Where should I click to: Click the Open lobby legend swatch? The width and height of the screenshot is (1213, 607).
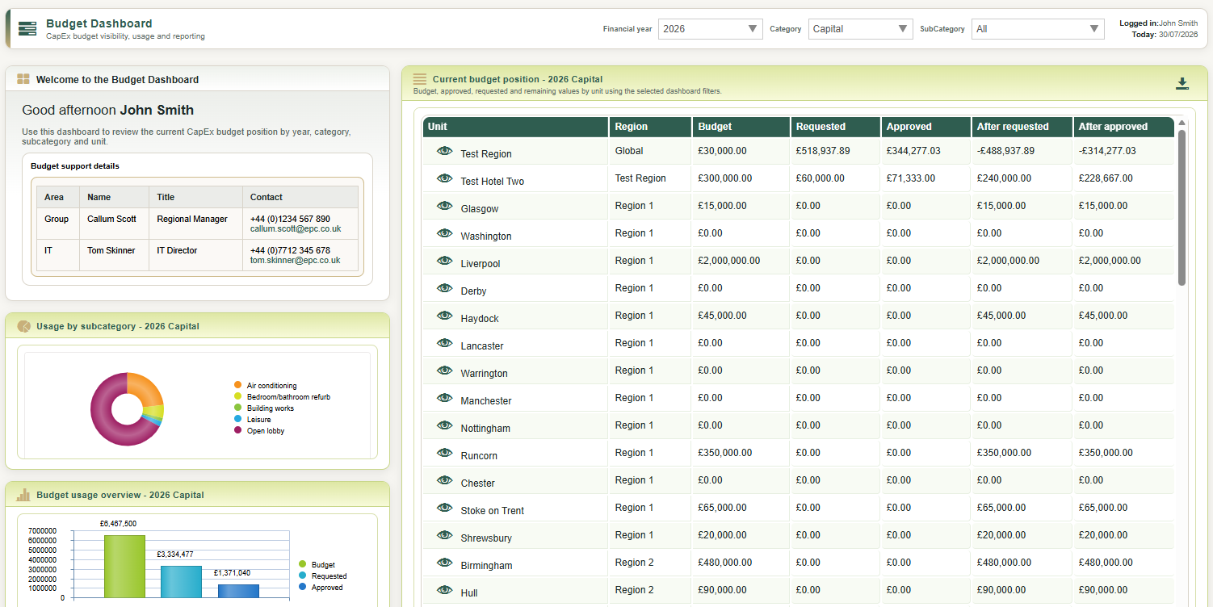click(x=237, y=430)
